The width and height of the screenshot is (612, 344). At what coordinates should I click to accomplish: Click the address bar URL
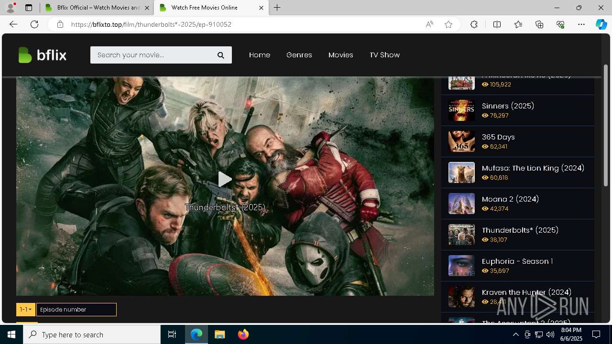click(x=151, y=24)
